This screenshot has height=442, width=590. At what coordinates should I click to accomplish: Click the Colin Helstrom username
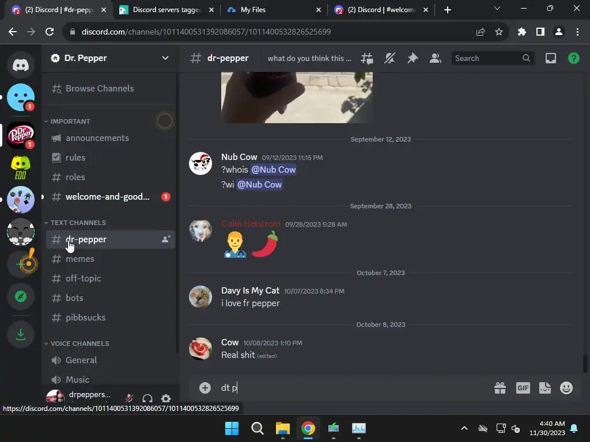click(x=251, y=224)
